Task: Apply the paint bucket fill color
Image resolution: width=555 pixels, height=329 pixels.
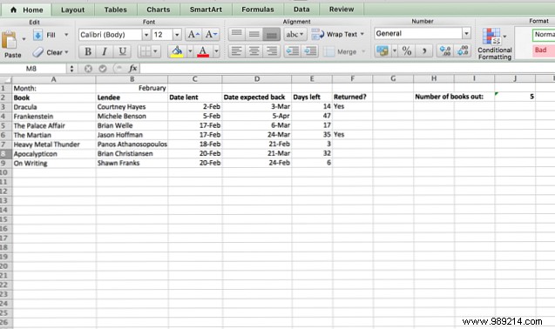Action: [177, 51]
